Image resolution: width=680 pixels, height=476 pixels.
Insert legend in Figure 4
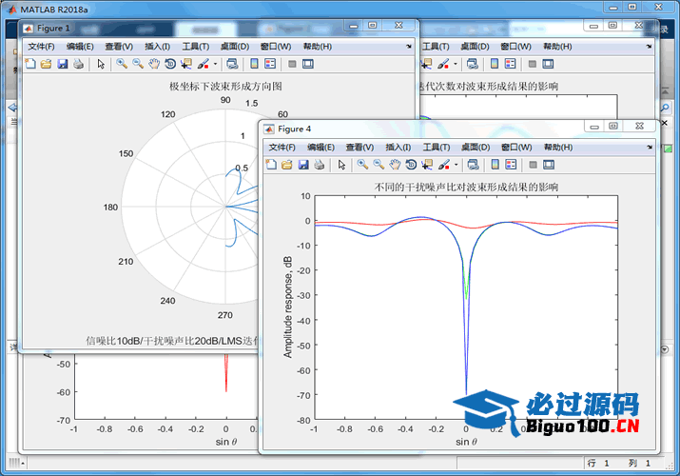(511, 165)
